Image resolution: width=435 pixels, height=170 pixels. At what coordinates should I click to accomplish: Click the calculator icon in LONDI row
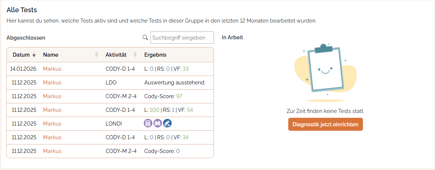click(148, 124)
